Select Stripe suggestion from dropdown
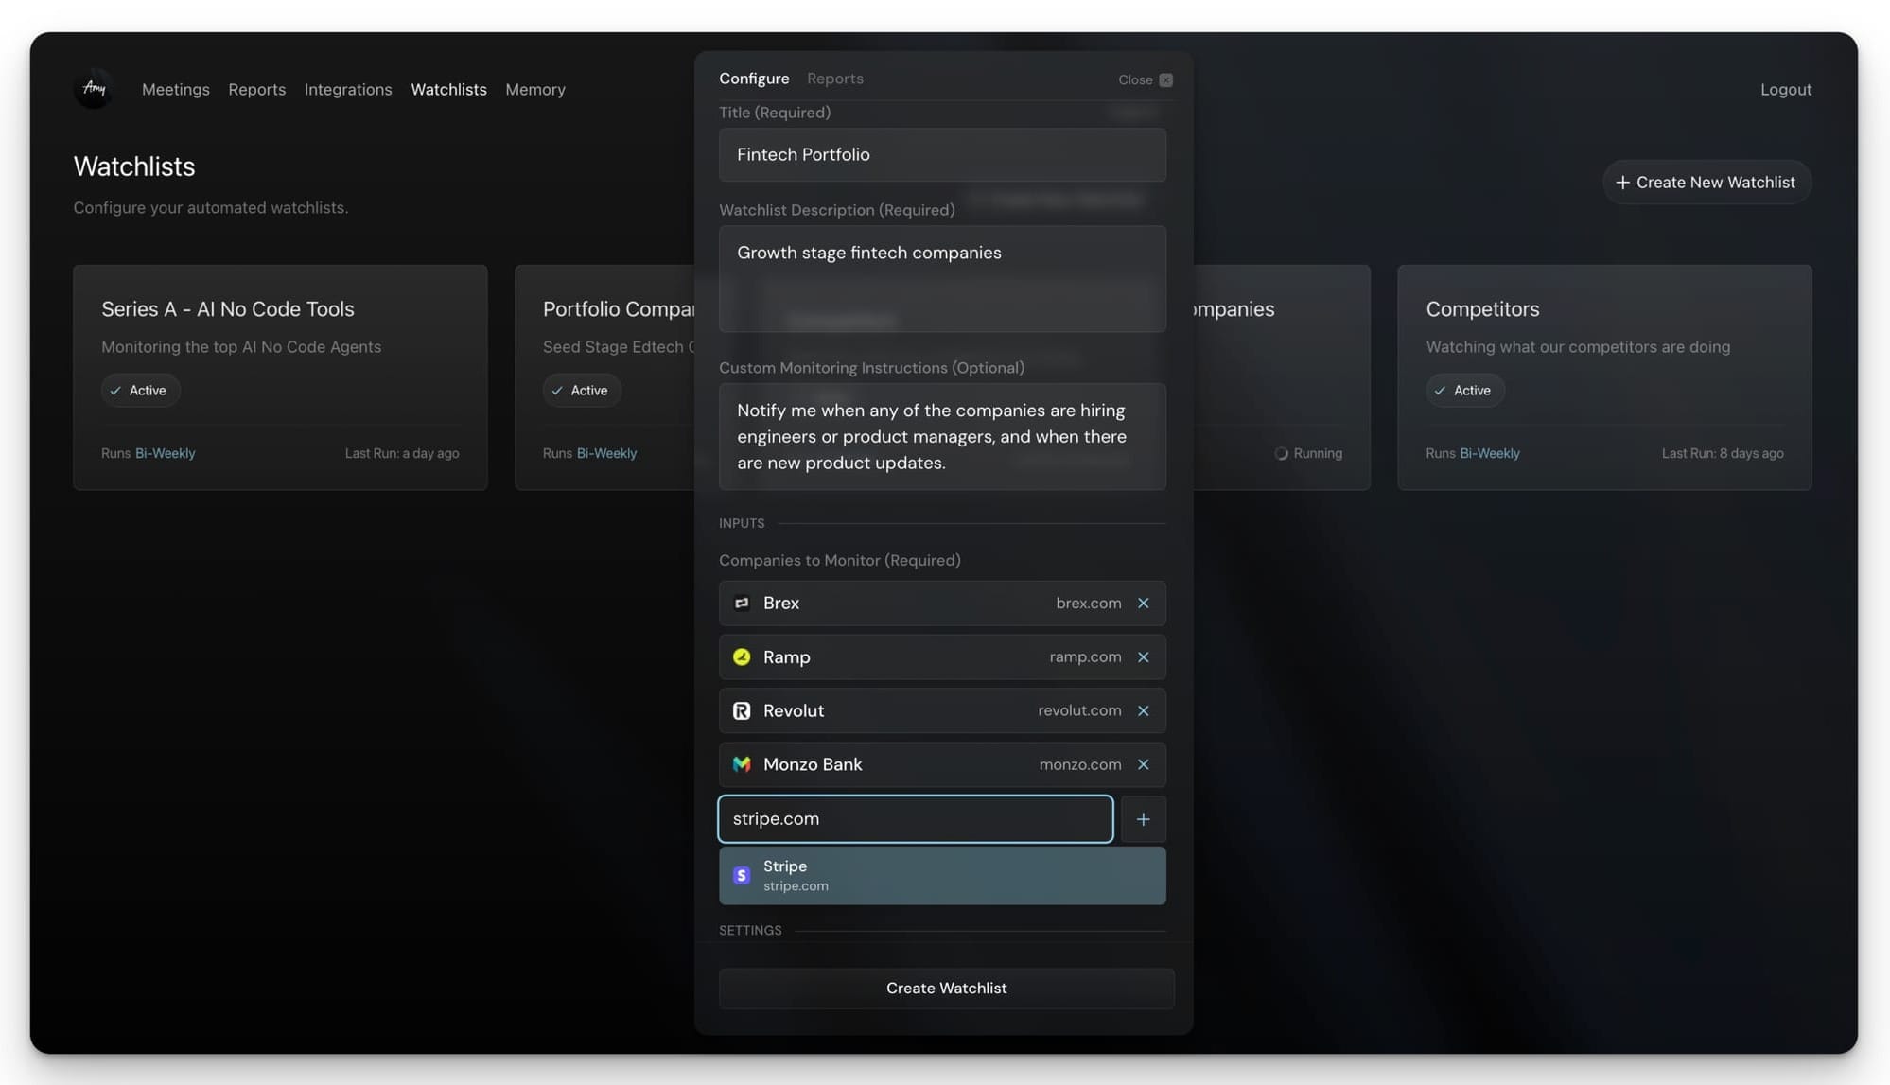This screenshot has height=1085, width=1890. 941,876
